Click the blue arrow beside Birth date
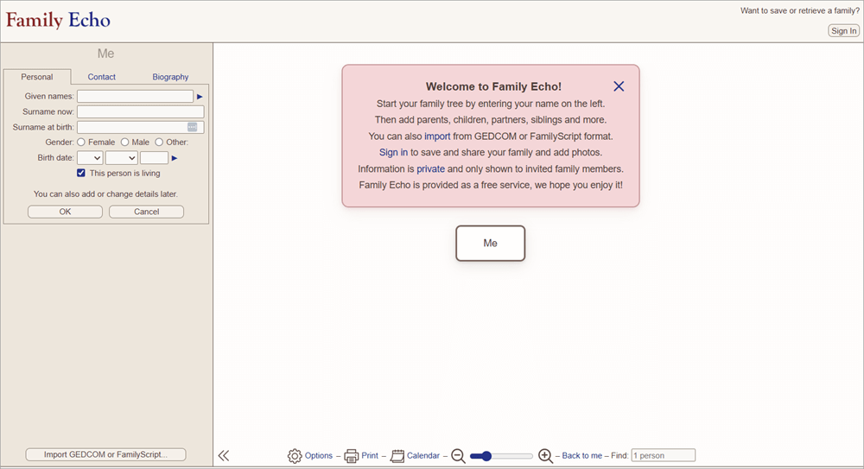This screenshot has width=864, height=469. click(175, 158)
